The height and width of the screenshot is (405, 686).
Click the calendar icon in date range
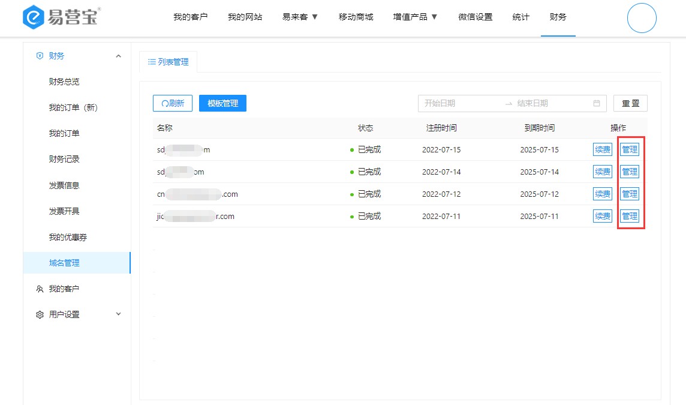[596, 103]
